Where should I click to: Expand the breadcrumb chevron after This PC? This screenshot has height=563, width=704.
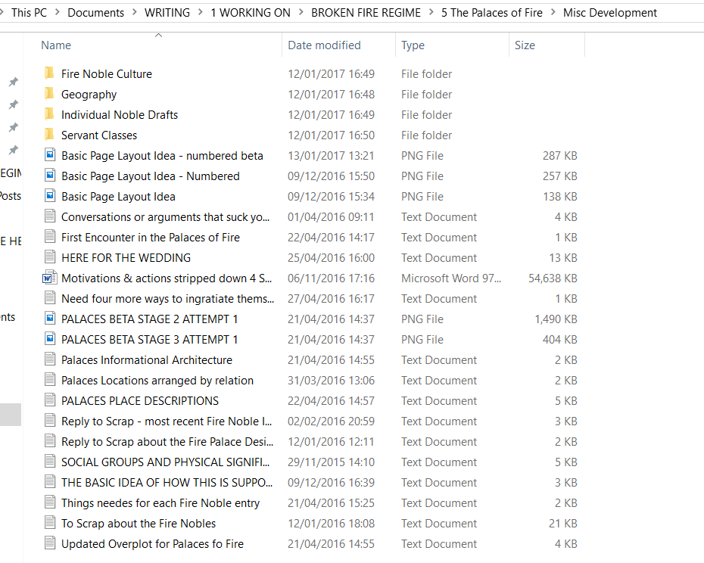coord(57,13)
